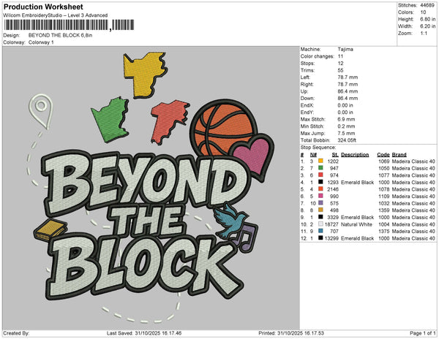Click the barcode under the software name
This screenshot has height=339, width=439.
tap(70, 25)
